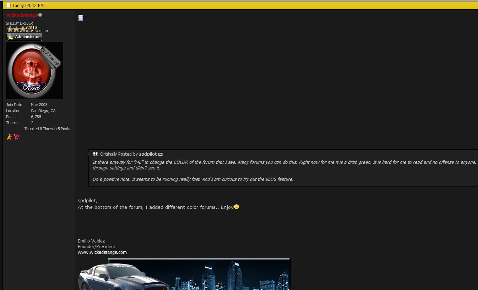Click the smiley emoticon after Enjoy
478x290 pixels.
pyautogui.click(x=237, y=207)
